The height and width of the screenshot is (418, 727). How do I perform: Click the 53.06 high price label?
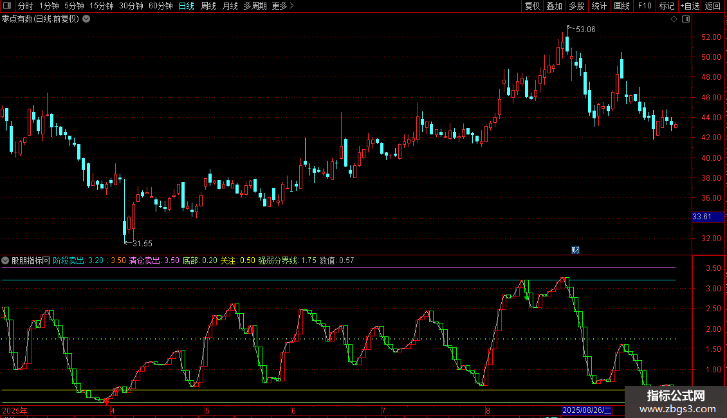pos(585,30)
